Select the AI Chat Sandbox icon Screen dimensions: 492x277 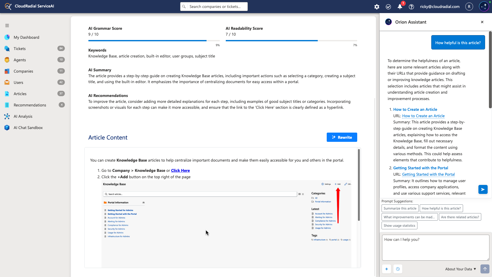[x=7, y=127]
